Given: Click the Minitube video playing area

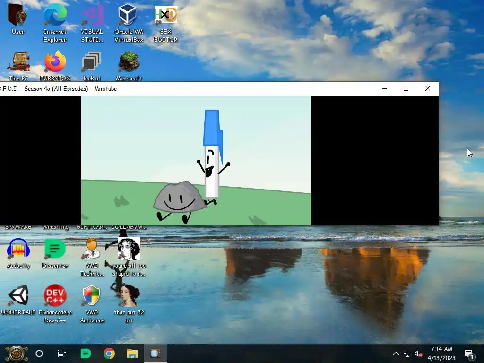Looking at the screenshot, I should 196,161.
